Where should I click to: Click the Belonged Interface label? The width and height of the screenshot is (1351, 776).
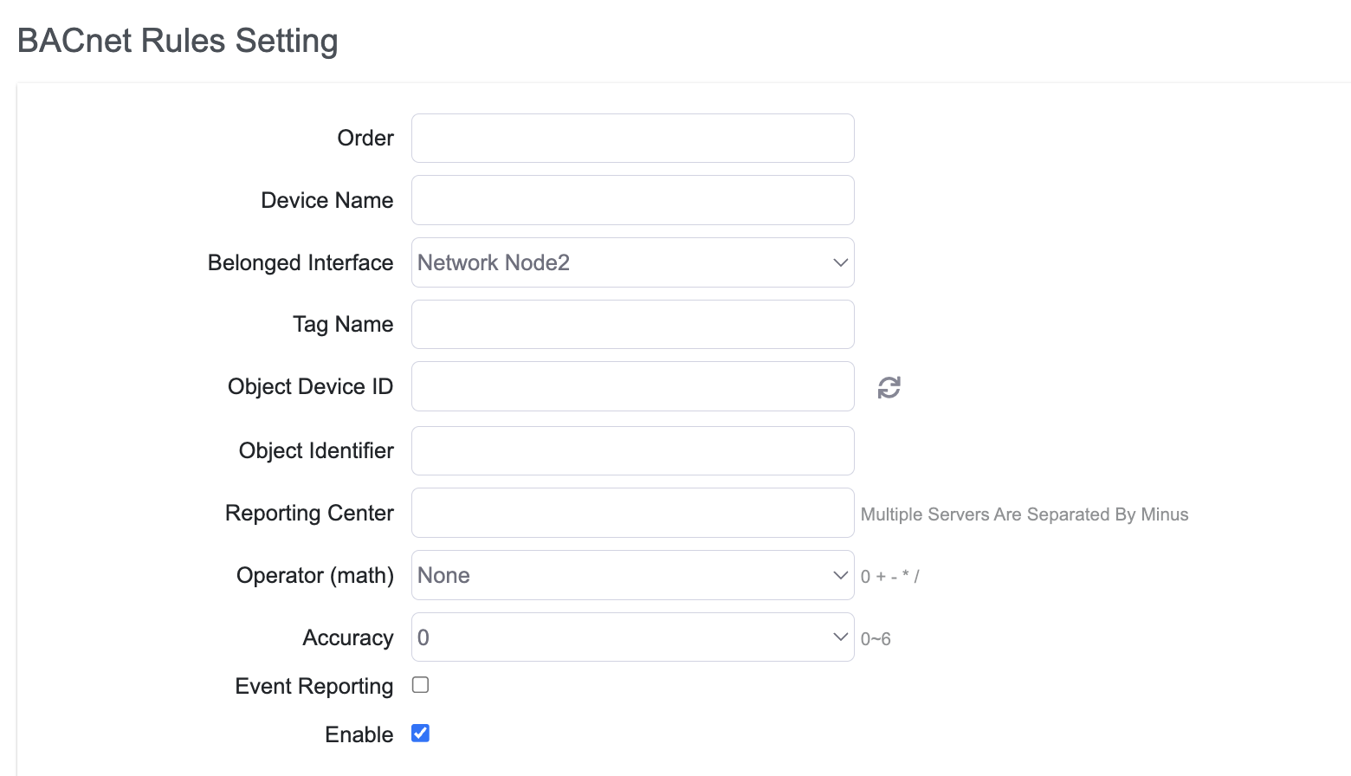(x=301, y=263)
